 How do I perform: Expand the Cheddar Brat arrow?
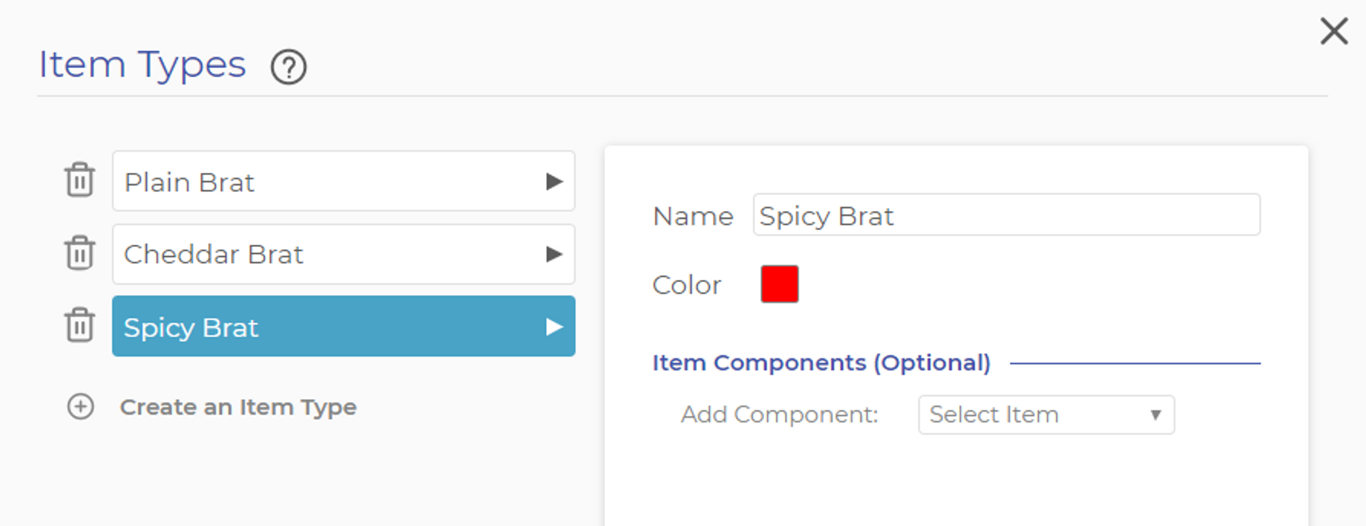[554, 254]
